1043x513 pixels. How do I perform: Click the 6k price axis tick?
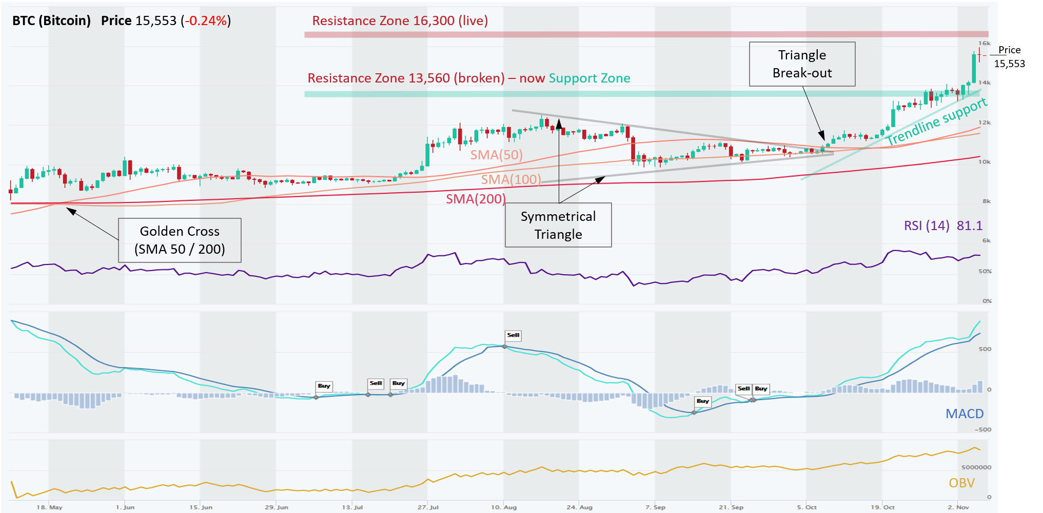[x=987, y=240]
